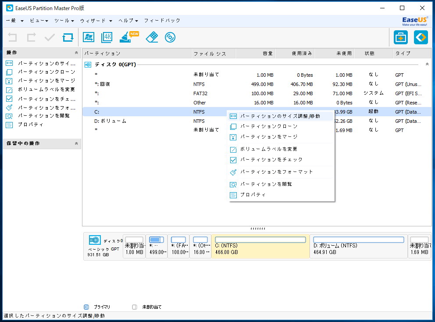Click パーティションをマージ link in left panel

[x=46, y=81]
